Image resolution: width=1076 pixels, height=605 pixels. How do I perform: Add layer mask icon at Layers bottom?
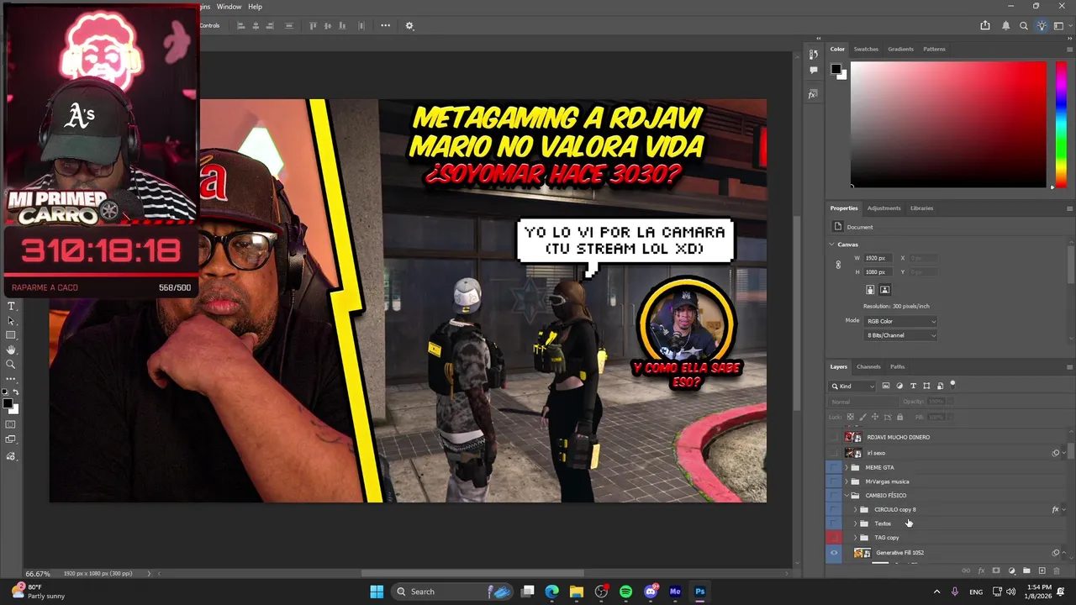click(996, 571)
